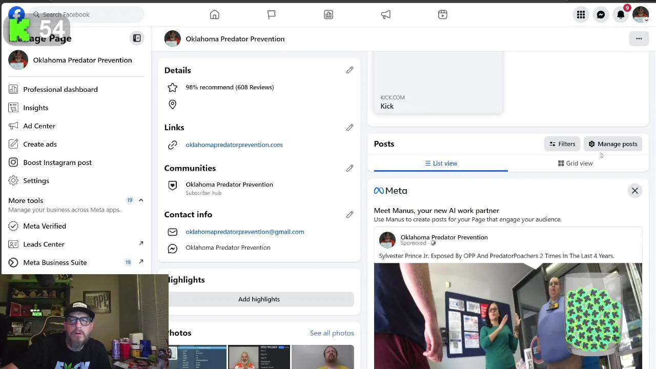Viewport: 656px width, 369px height.
Task: Open Settings in sidebar
Action: point(36,180)
